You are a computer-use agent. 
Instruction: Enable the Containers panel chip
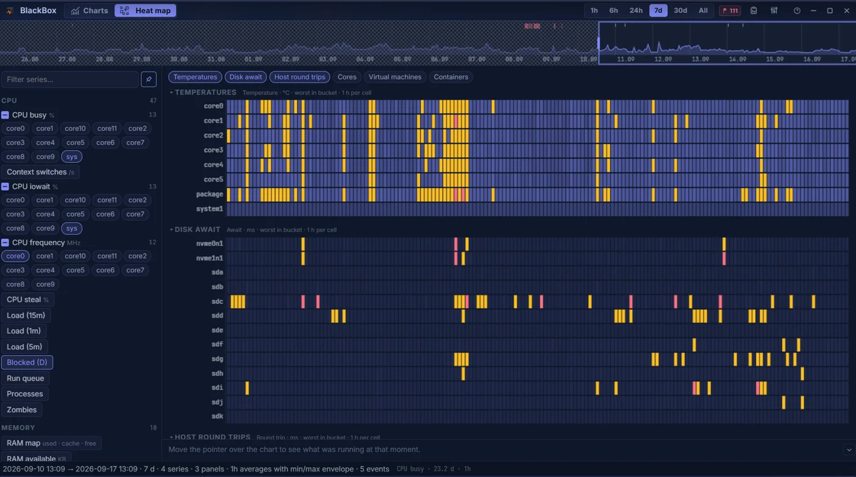pos(451,77)
